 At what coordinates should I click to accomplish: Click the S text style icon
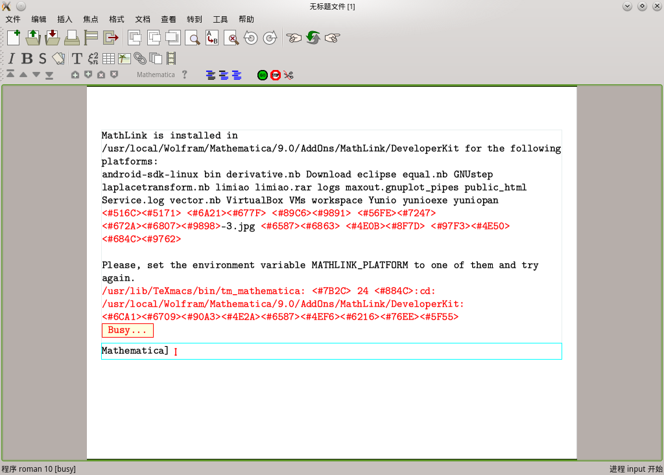[42, 58]
